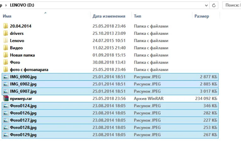241x151 pixels.
Task: Click the Lenovo folder icon
Action: [x=6, y=40]
